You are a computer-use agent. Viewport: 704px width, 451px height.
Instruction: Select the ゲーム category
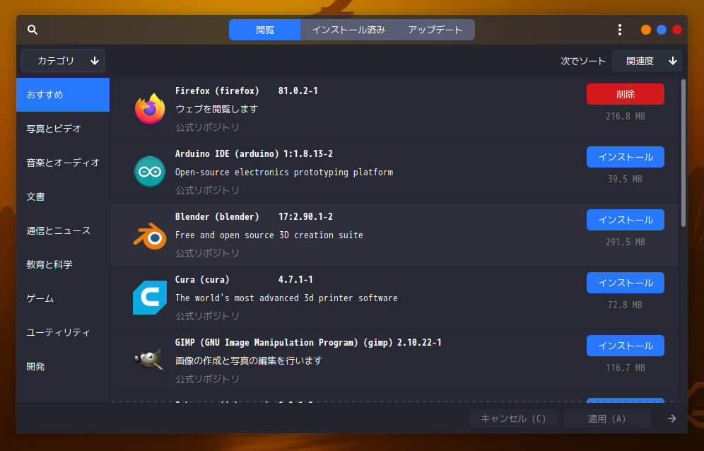pyautogui.click(x=63, y=298)
